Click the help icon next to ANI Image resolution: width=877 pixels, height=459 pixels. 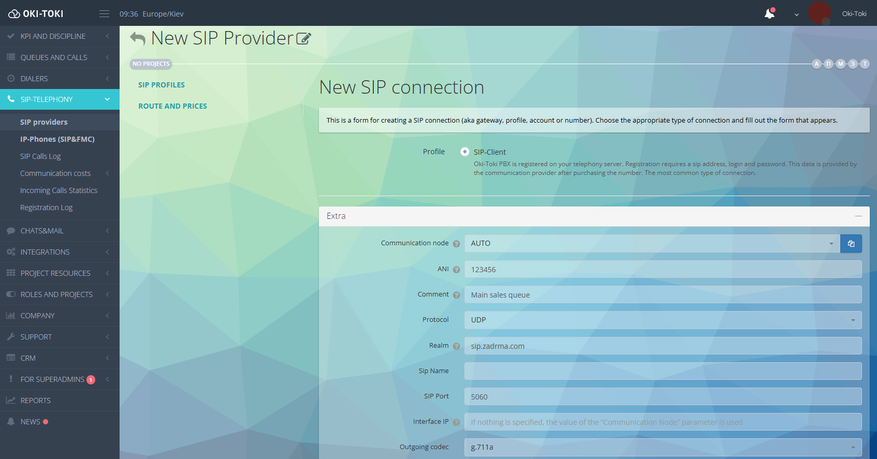coord(456,270)
